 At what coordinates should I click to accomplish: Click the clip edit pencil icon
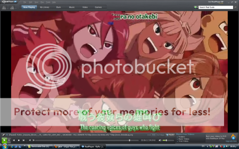pos(3,135)
